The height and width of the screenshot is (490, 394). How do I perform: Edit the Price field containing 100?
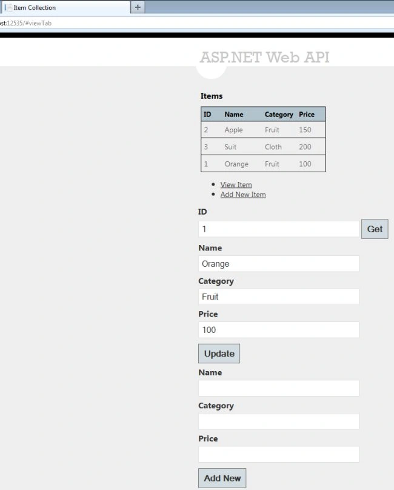click(x=279, y=330)
